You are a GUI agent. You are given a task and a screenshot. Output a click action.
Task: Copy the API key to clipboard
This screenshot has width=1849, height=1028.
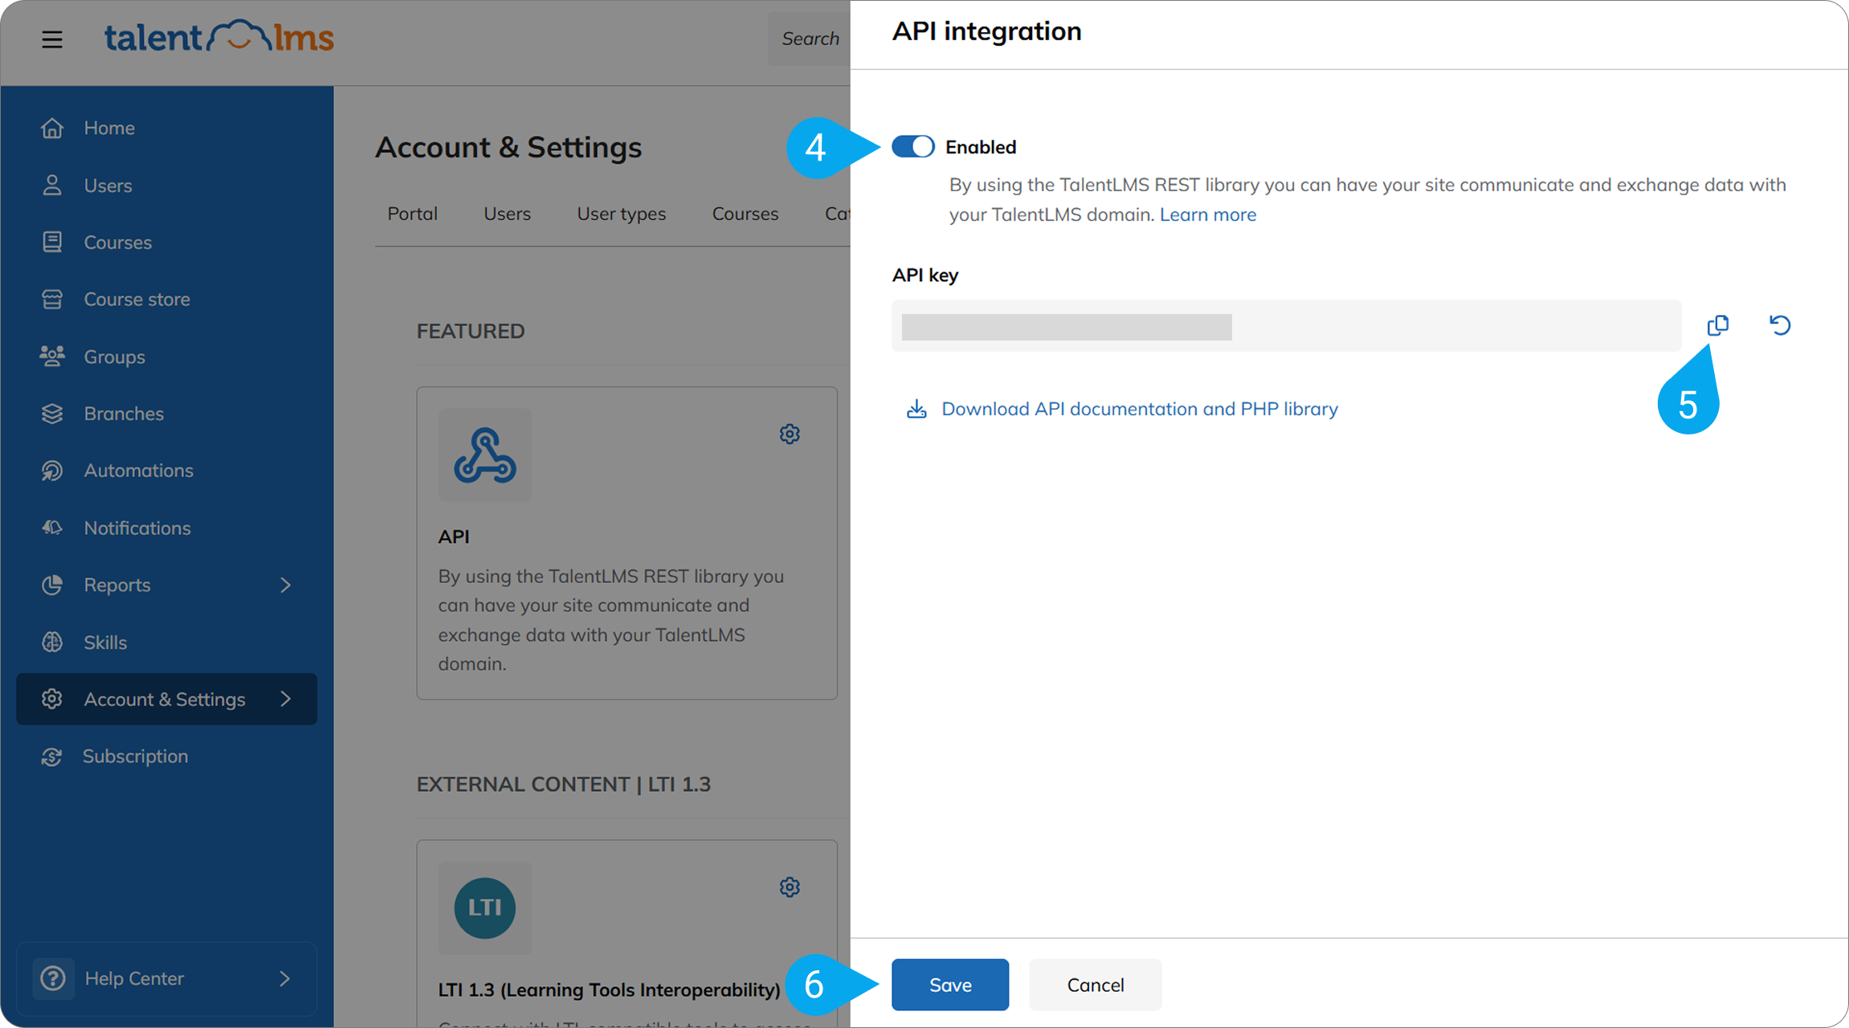1718,325
